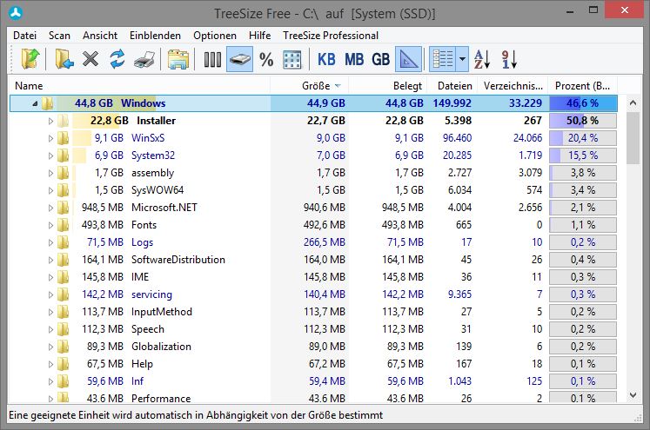Expand the WinSxS folder
Viewport: 650px width, 430px height.
(50, 139)
